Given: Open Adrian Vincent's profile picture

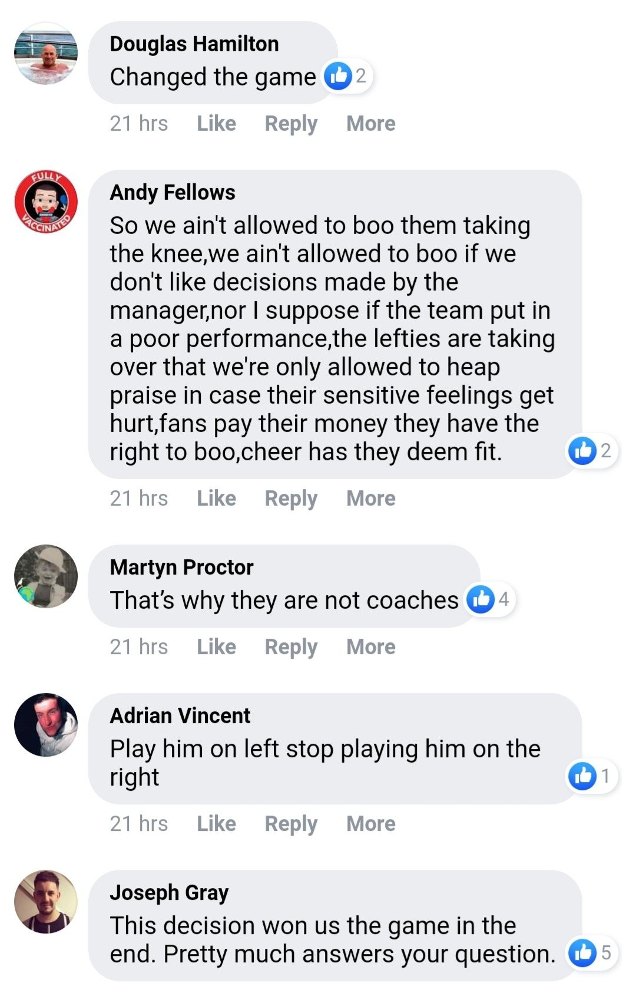Looking at the screenshot, I should click(x=46, y=725).
